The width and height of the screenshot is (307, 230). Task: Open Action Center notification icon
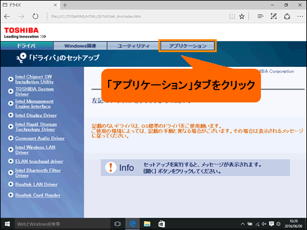[x=271, y=224]
